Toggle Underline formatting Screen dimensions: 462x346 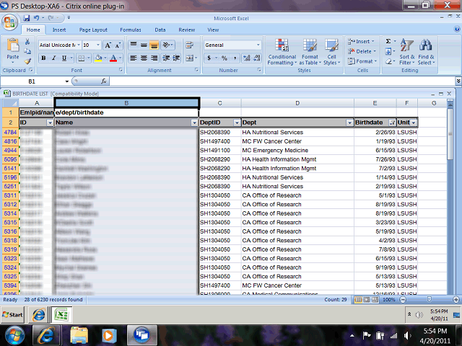(64, 58)
